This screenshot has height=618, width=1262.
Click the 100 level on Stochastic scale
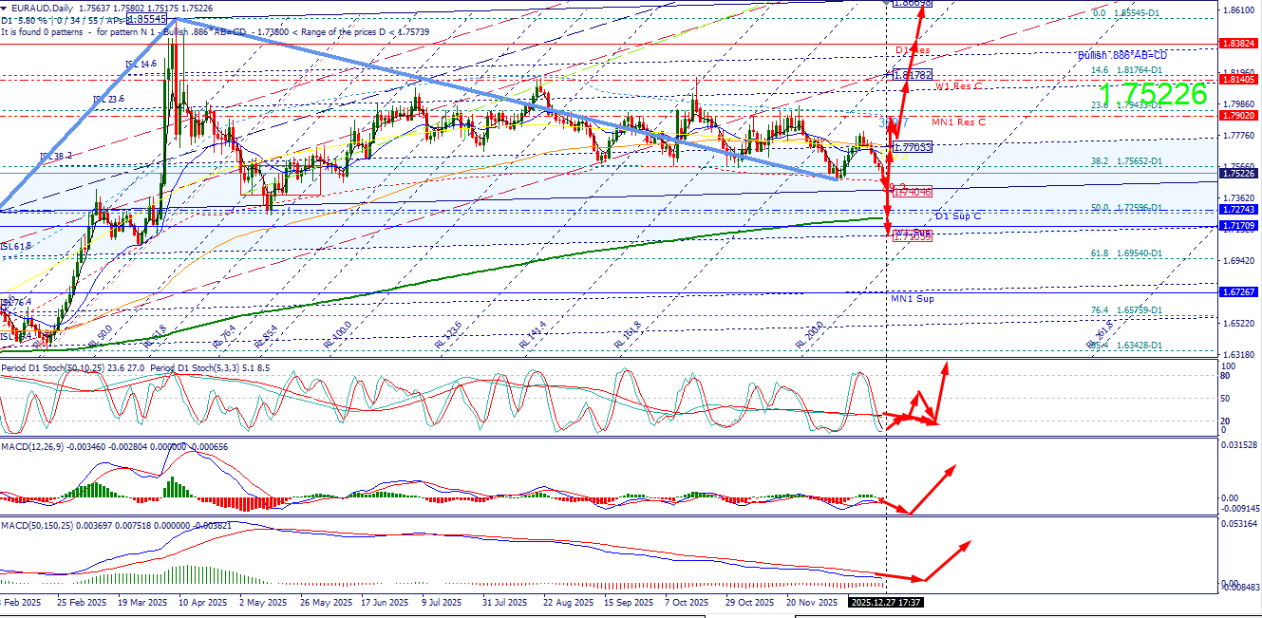tap(1227, 365)
